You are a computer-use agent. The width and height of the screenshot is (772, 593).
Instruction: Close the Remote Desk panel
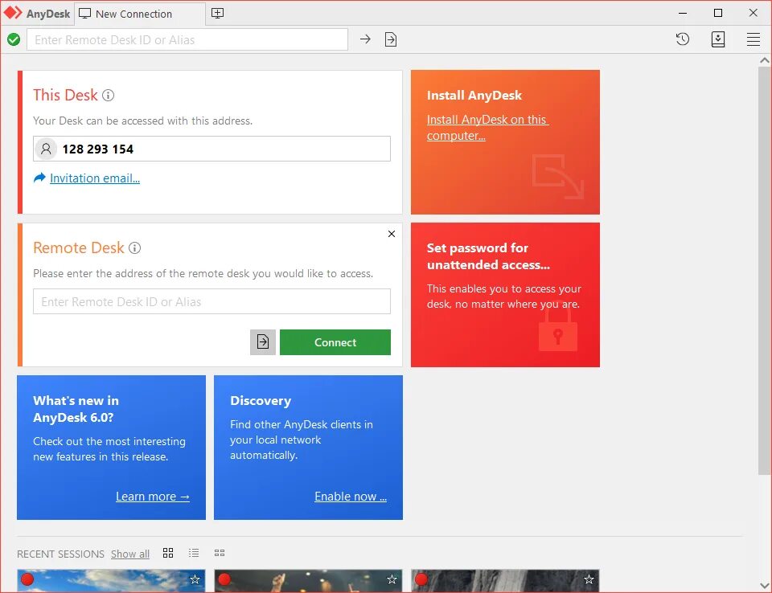(392, 234)
